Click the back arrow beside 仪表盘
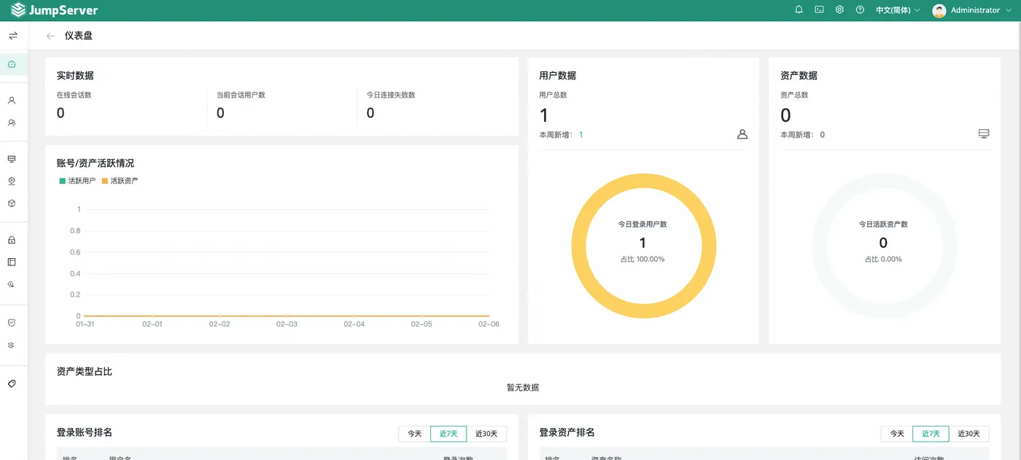This screenshot has width=1021, height=460. [x=50, y=36]
